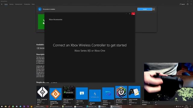Image resolution: width=193 pixels, height=108 pixels.
Task: Open the yellow circular taskbar icon
Action: (x=31, y=106)
